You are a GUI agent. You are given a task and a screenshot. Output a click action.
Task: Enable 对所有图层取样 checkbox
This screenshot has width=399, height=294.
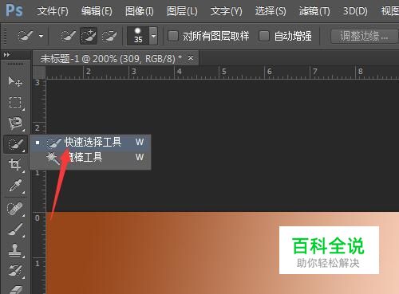[x=173, y=36]
